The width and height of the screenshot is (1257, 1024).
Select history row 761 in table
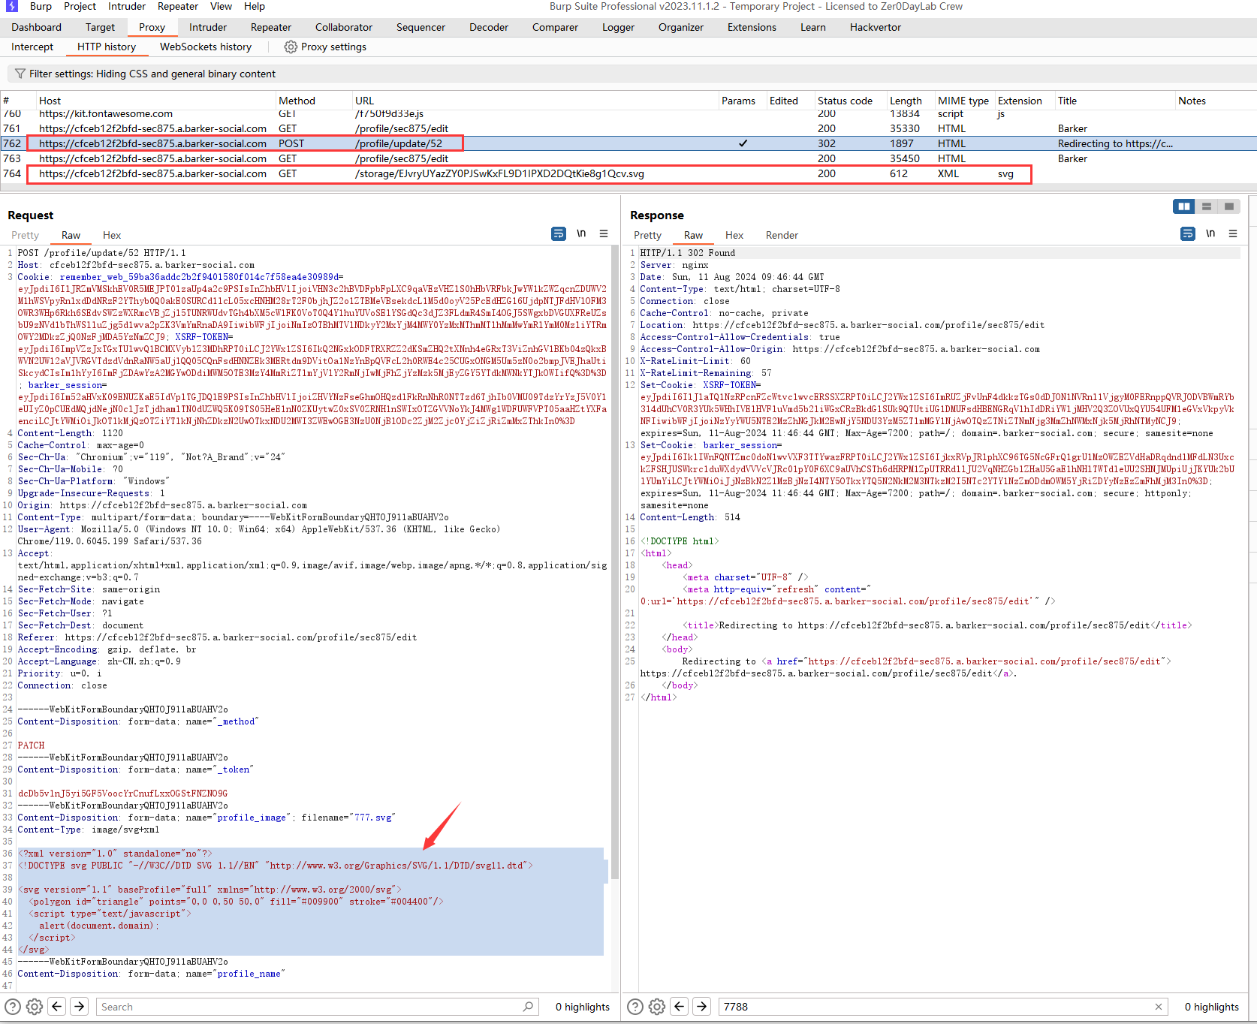pyautogui.click(x=628, y=128)
